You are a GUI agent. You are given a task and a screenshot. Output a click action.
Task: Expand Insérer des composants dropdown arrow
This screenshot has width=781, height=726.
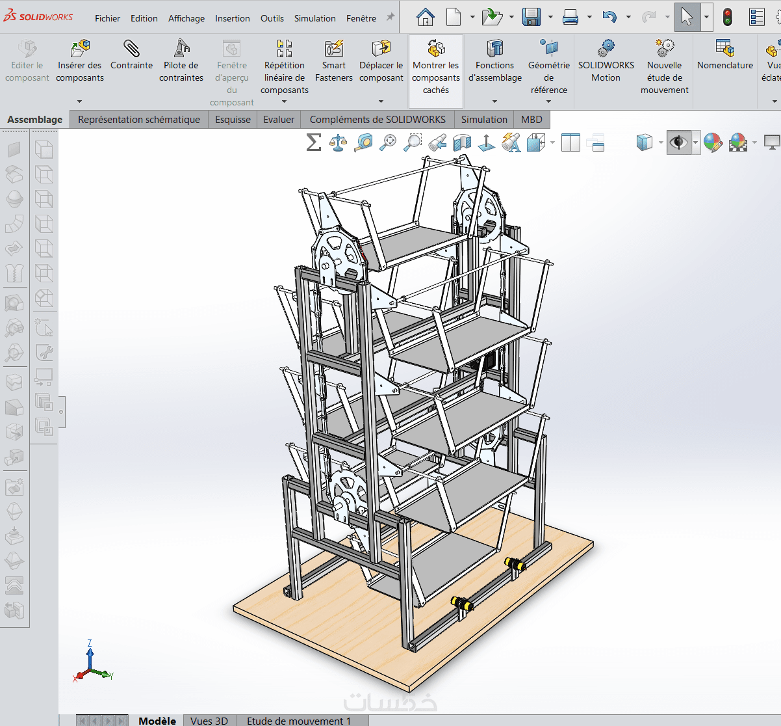coord(79,101)
